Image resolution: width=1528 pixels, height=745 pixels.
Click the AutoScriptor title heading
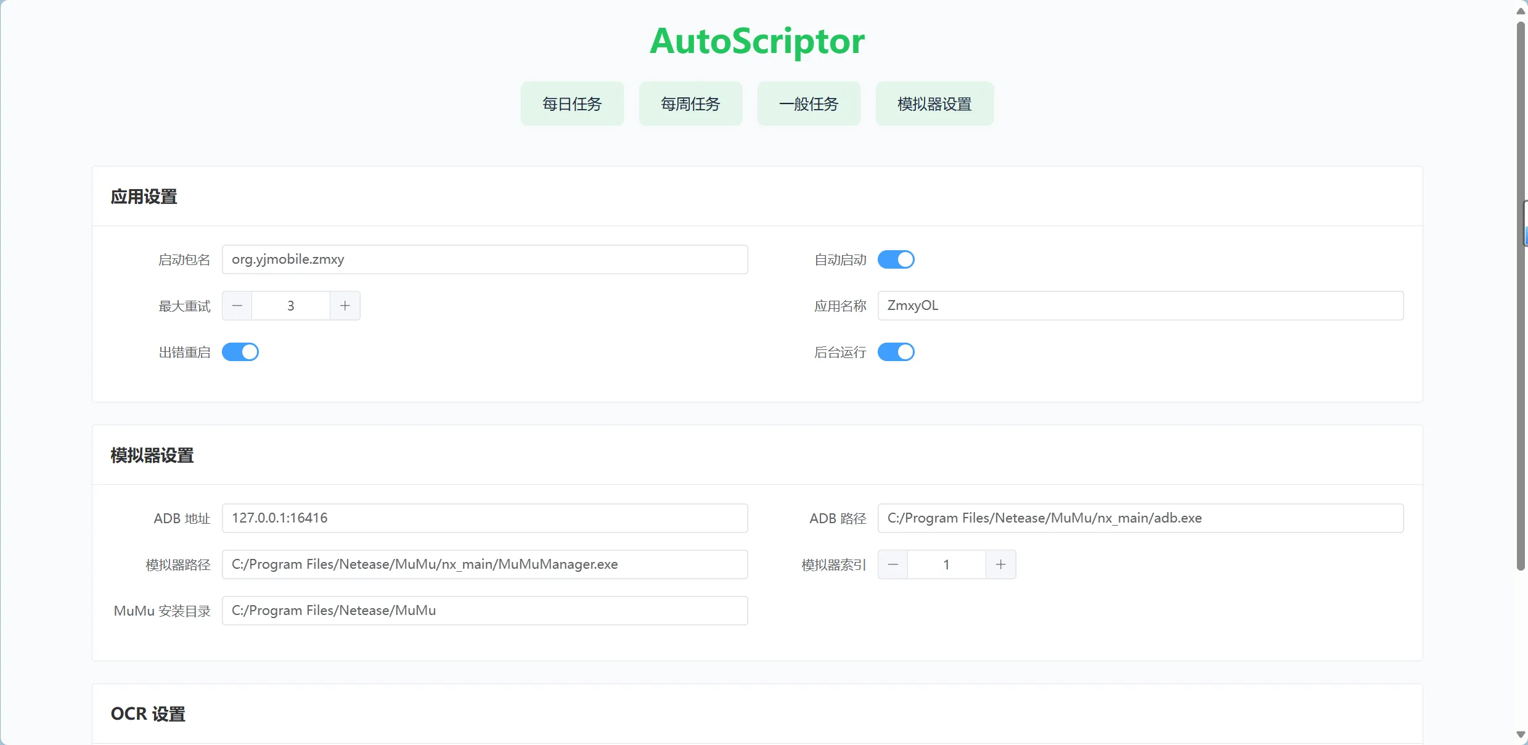(x=757, y=41)
